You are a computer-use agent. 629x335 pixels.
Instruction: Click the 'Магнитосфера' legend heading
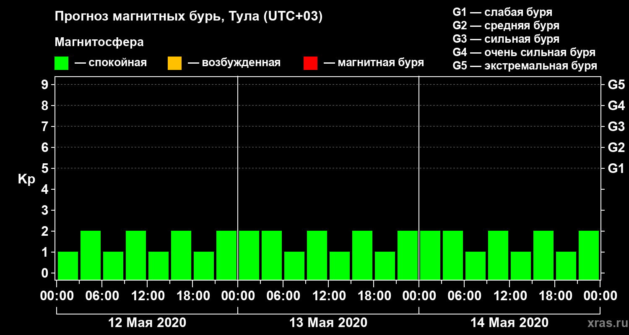point(99,43)
